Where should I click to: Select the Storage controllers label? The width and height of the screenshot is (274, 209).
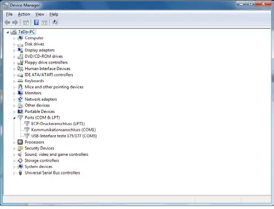(42, 160)
